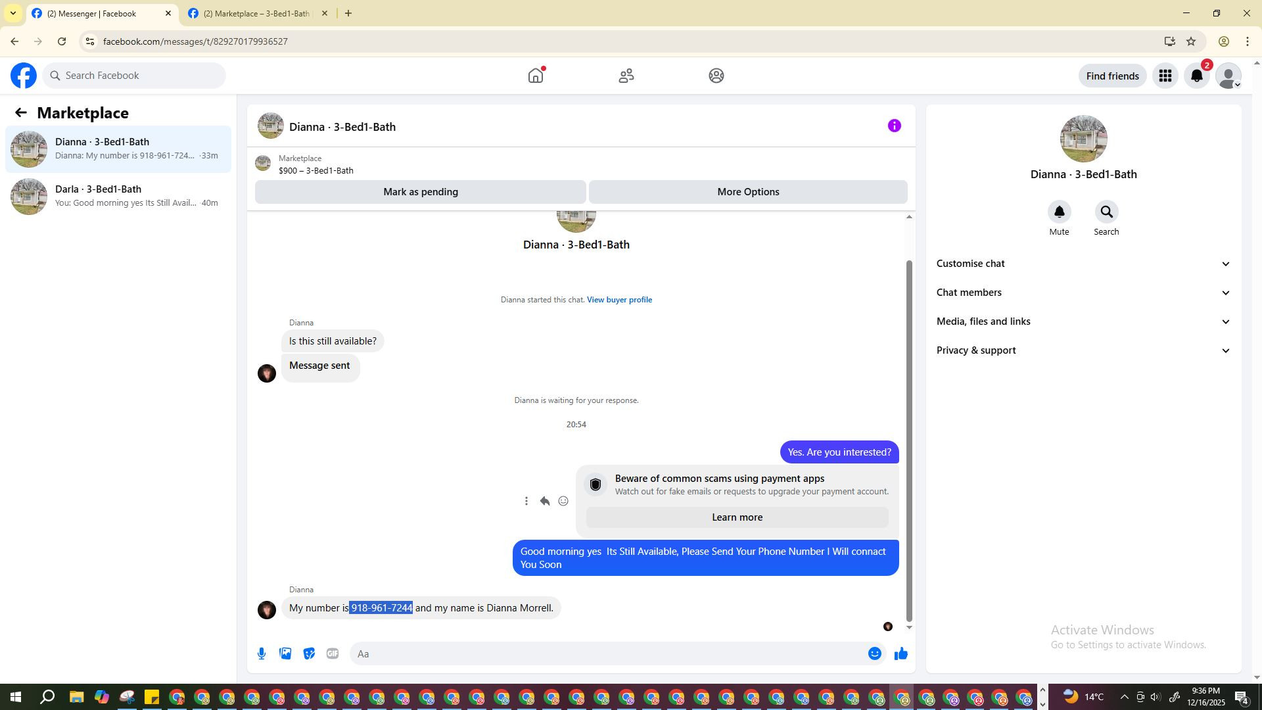
Task: Open the Chrome three-dot menu
Action: pos(1248,41)
